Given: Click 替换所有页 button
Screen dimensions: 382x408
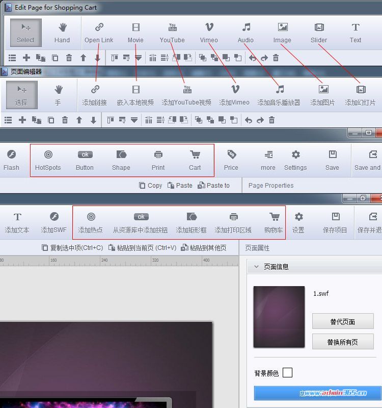Looking at the screenshot, I should 343,342.
